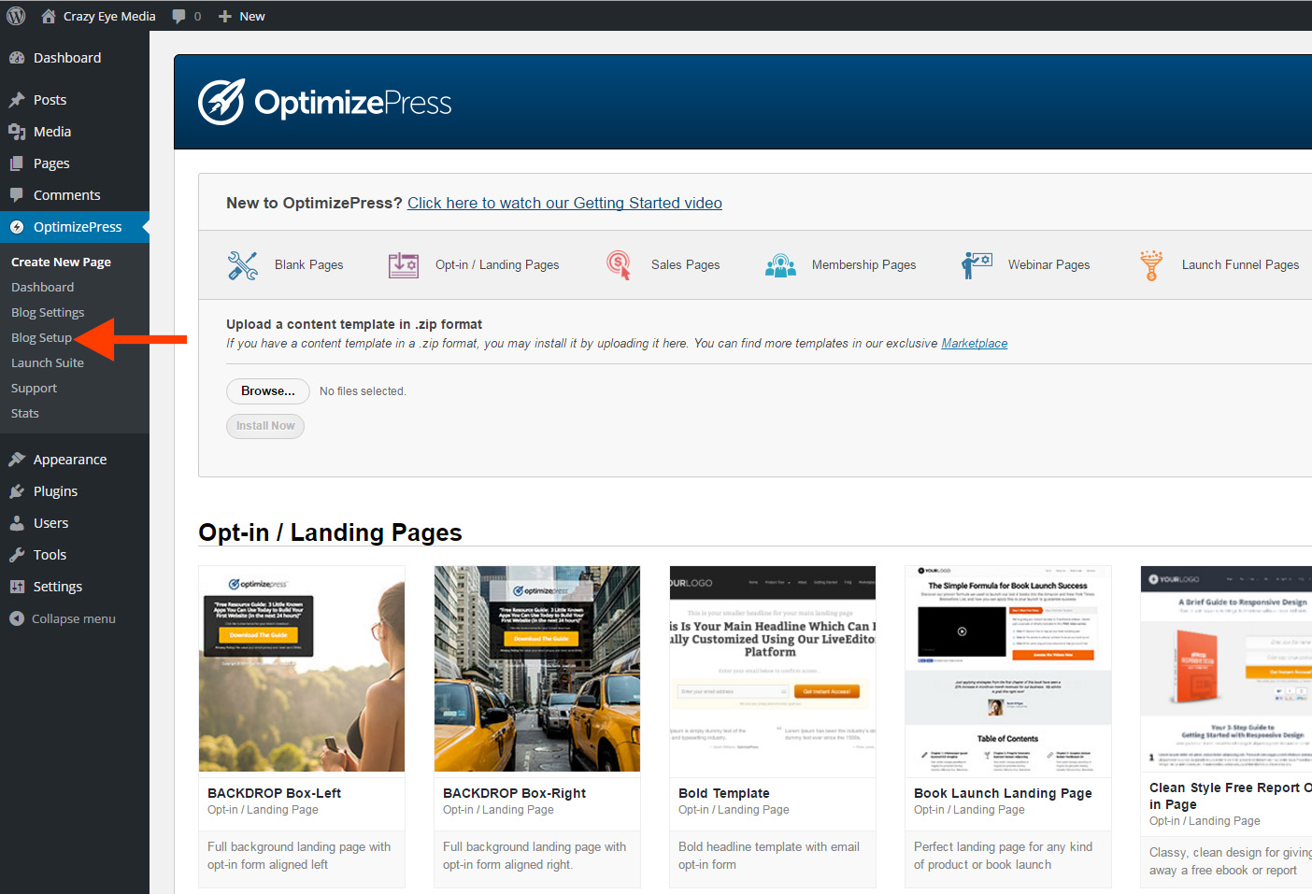Click the Posts pushpin icon
This screenshot has width=1312, height=894.
tap(17, 100)
